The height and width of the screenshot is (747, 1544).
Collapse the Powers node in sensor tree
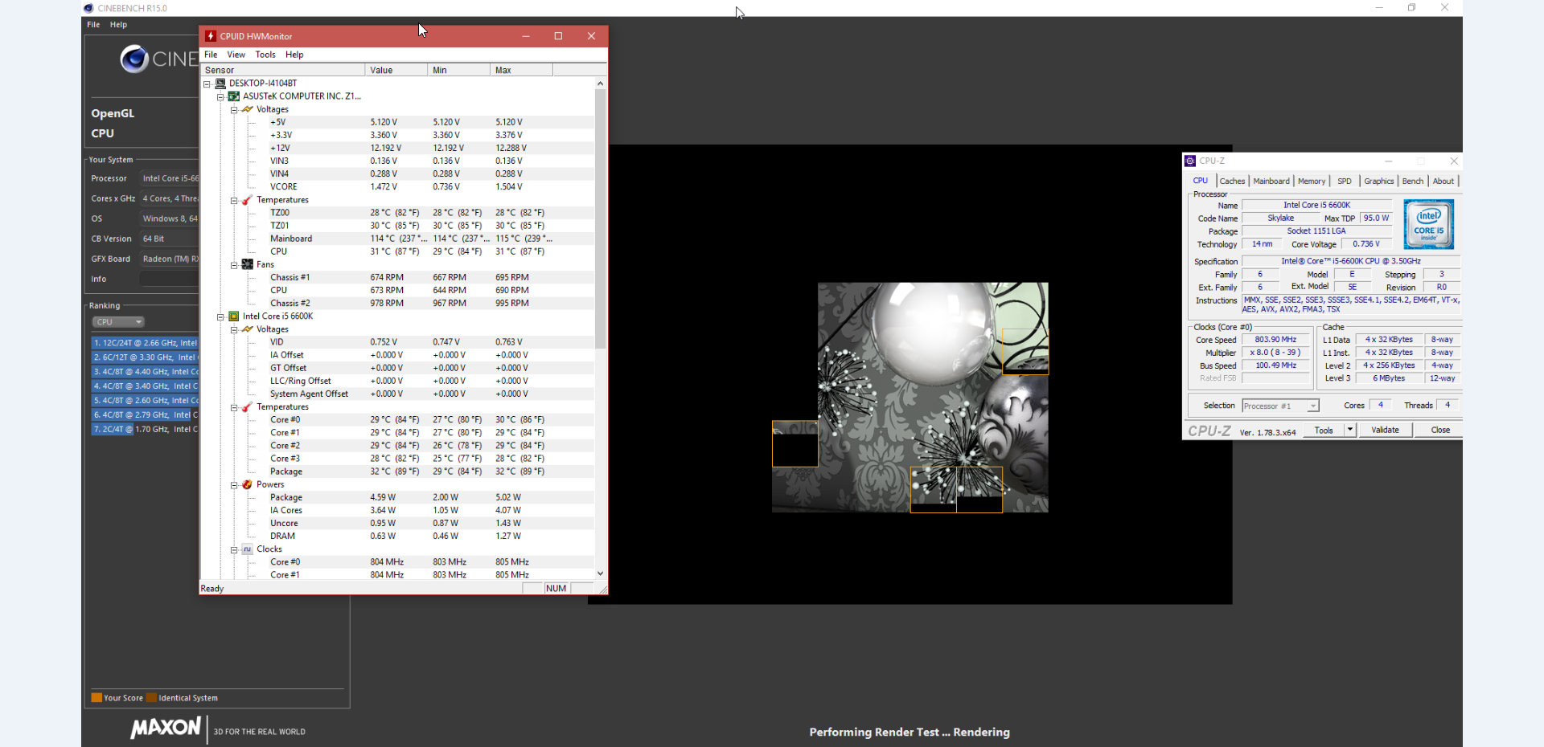[234, 485]
